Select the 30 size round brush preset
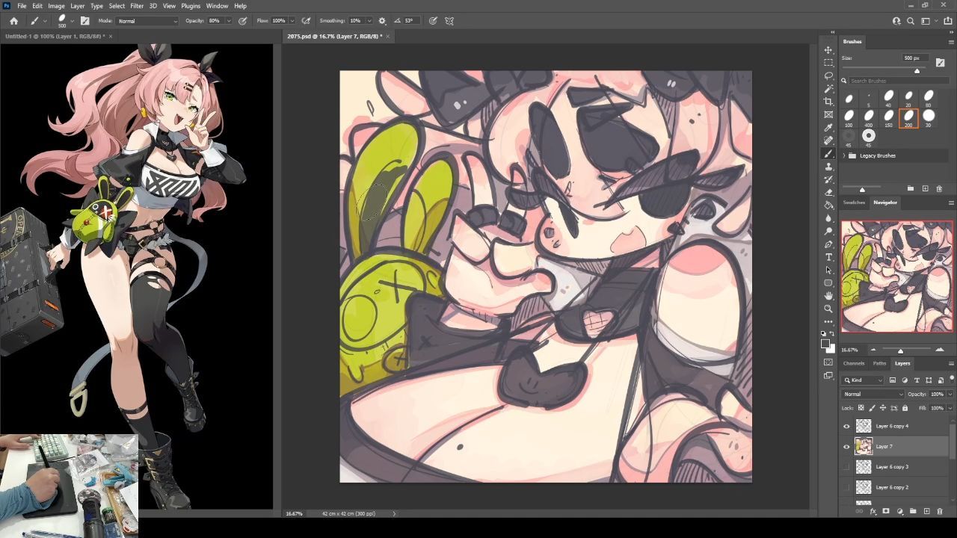957x538 pixels. [929, 117]
